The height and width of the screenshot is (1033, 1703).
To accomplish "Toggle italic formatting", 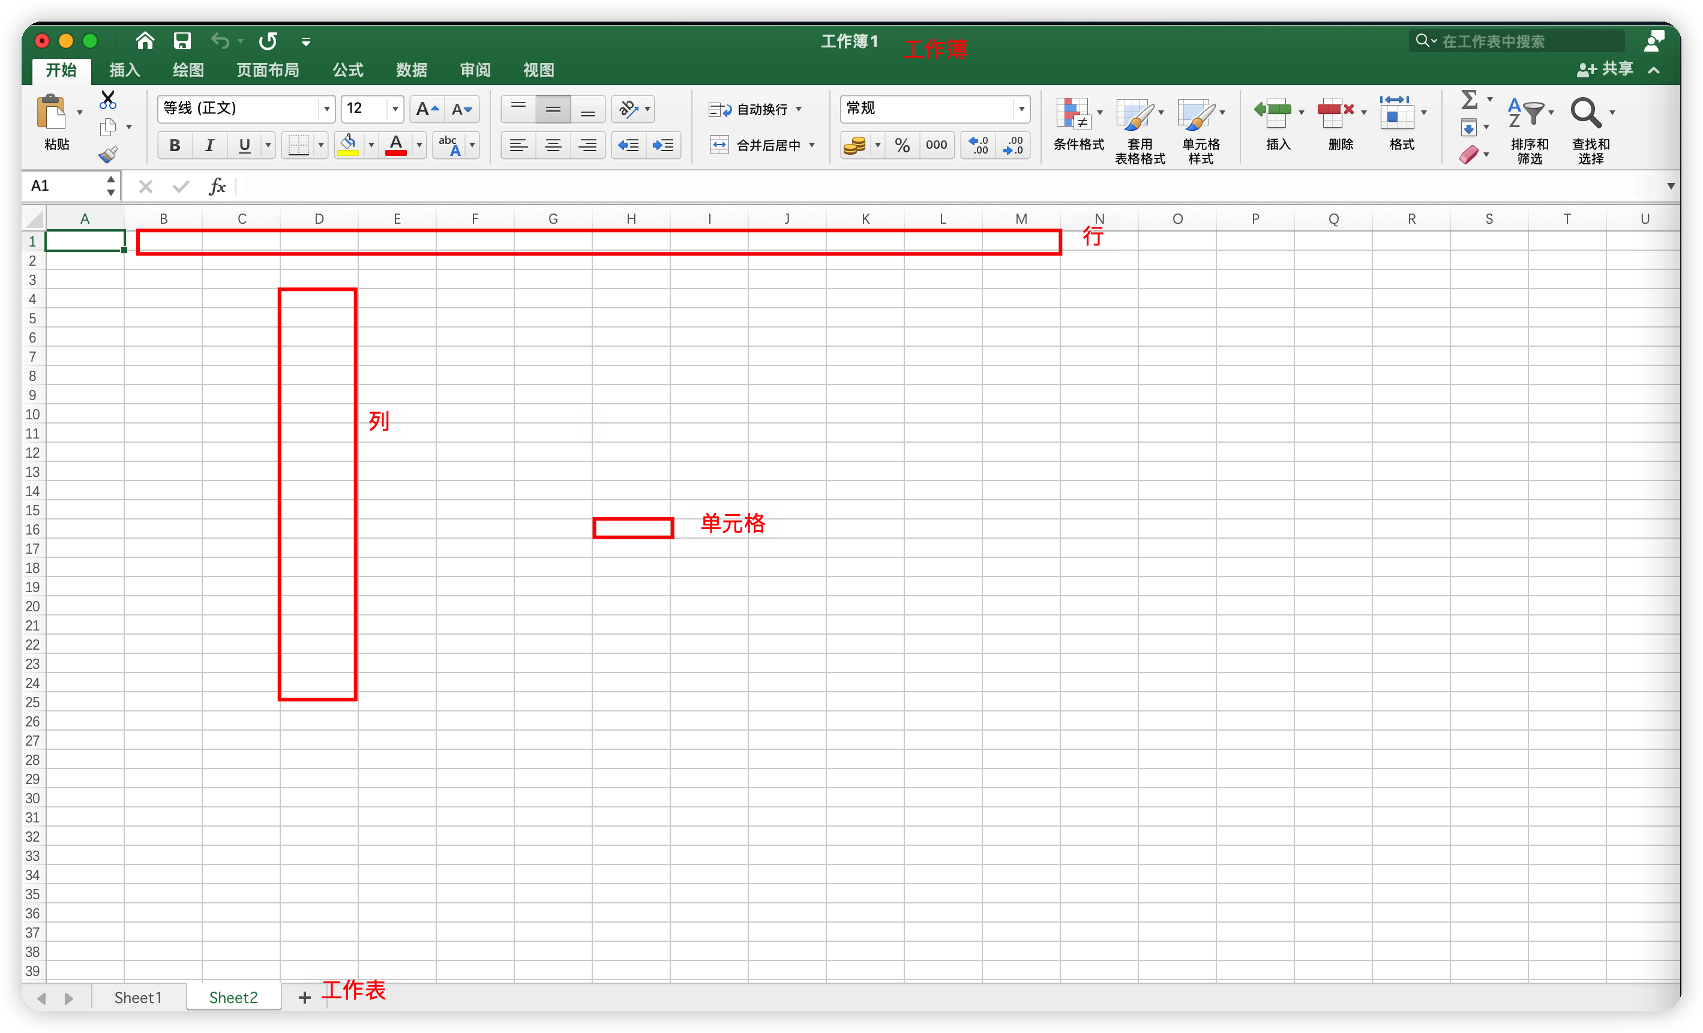I will 209,145.
